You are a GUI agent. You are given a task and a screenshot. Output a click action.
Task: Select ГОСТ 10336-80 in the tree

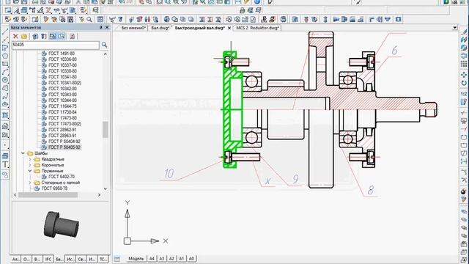click(62, 59)
